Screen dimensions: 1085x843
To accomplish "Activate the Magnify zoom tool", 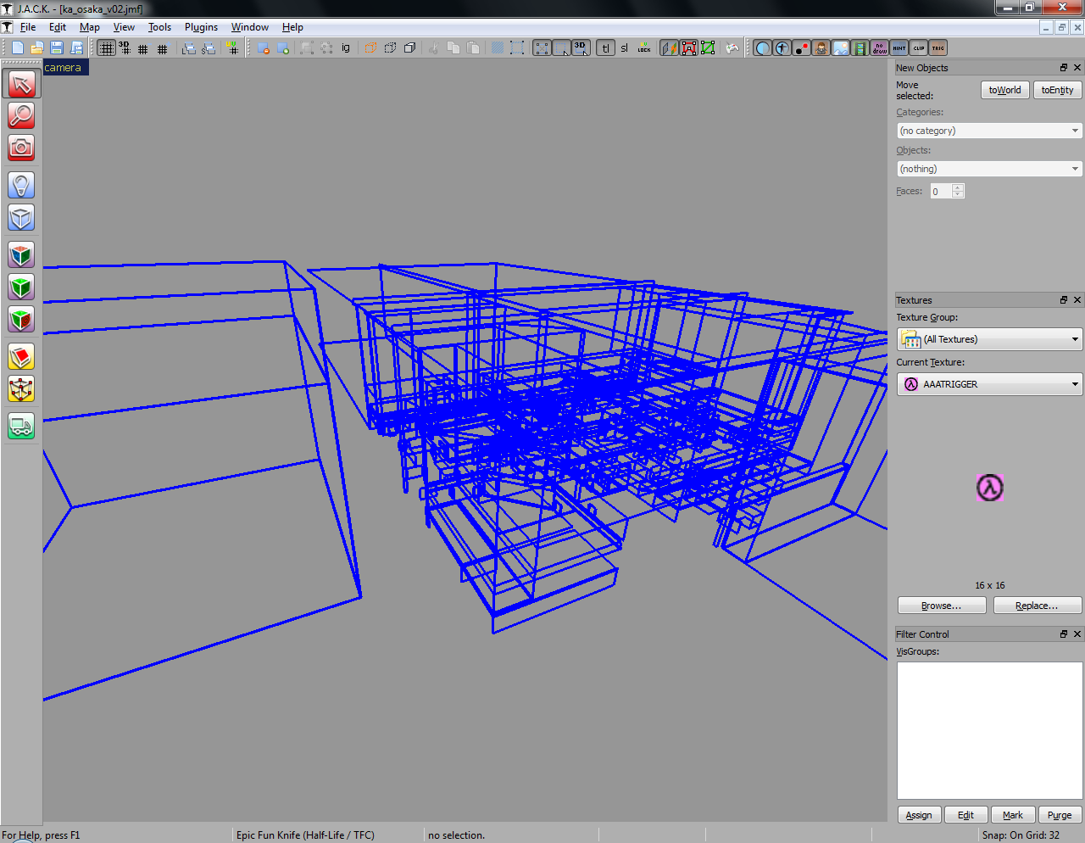I will click(x=21, y=115).
